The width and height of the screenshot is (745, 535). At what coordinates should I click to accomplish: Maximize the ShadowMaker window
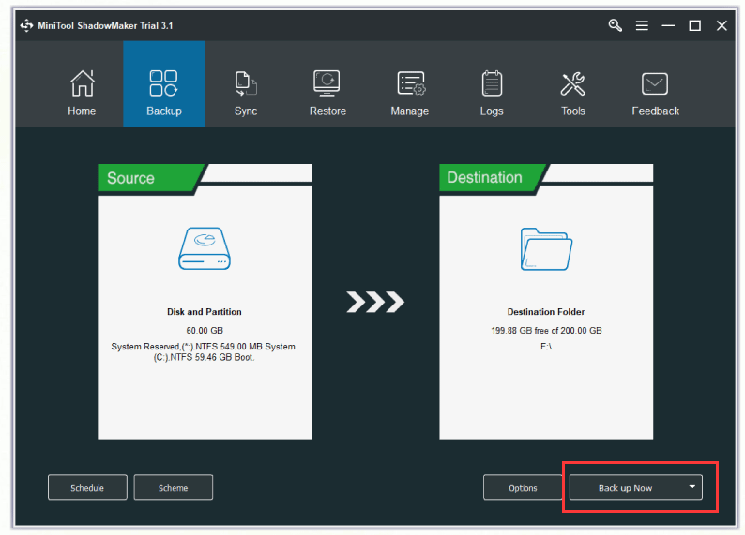coord(694,25)
